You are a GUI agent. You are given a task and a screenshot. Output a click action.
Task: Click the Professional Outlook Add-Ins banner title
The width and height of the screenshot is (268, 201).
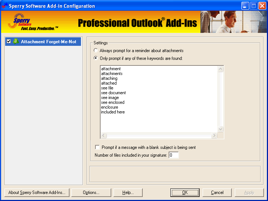(x=138, y=23)
